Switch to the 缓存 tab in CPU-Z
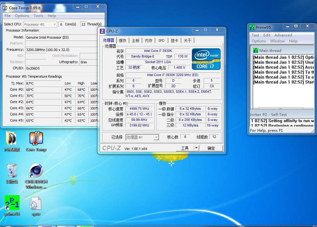This screenshot has width=317, height=227. [x=122, y=41]
